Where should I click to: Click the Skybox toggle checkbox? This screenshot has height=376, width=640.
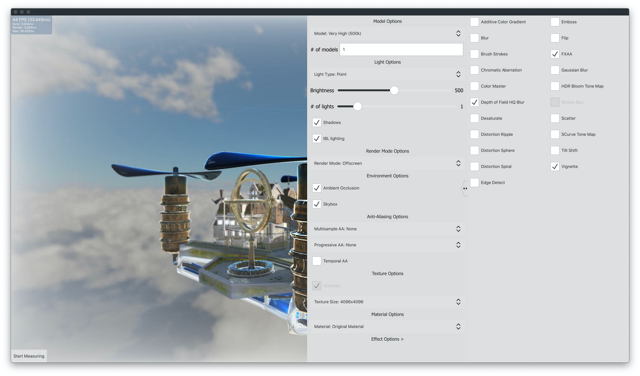point(316,204)
